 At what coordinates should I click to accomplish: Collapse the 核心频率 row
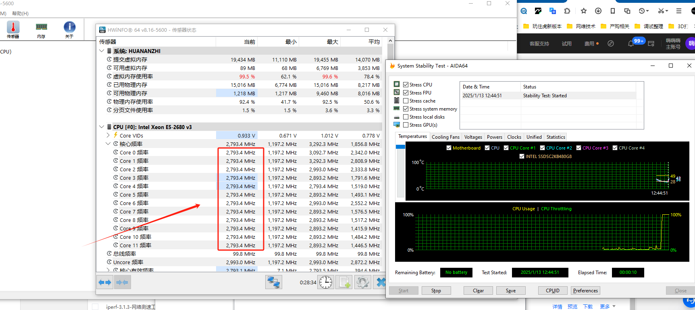pos(108,144)
